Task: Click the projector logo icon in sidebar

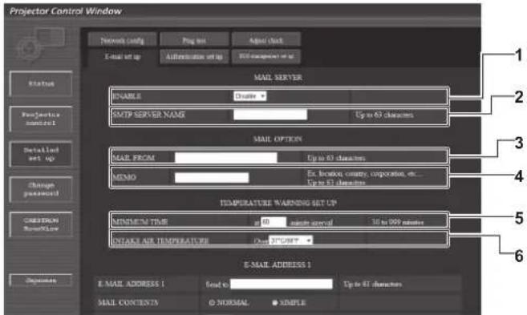Action: (x=41, y=46)
